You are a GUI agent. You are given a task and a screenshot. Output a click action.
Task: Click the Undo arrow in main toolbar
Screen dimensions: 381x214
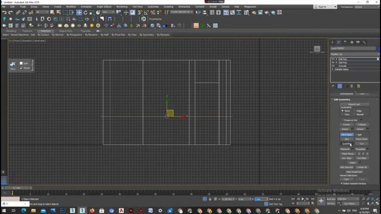[4, 12]
